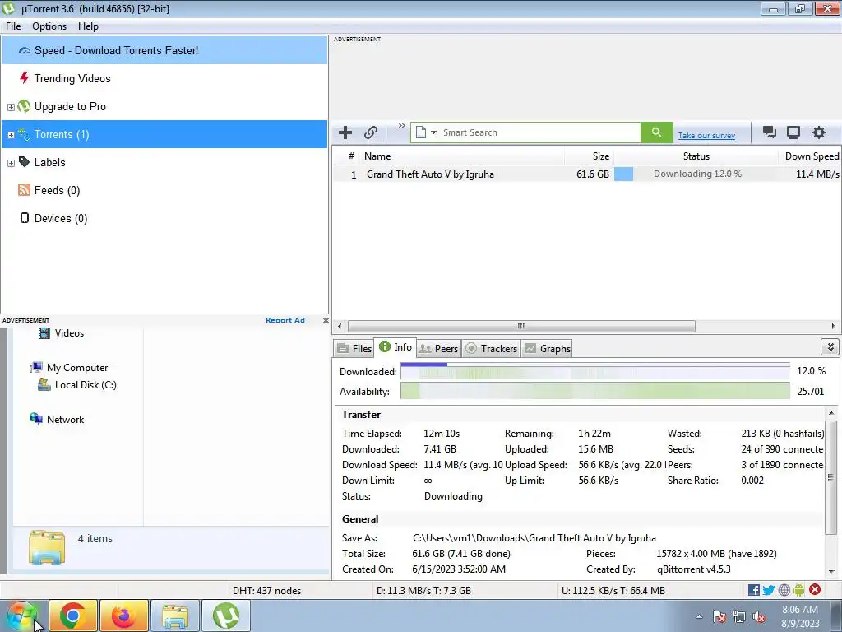
Task: Click down arrow of Info pane scrollbar
Action: [x=831, y=571]
